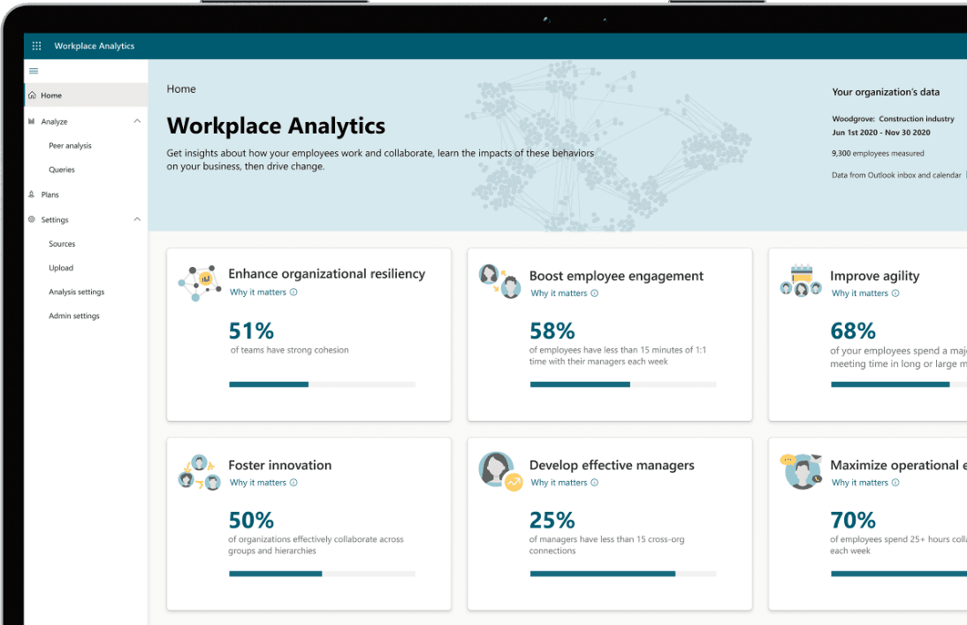This screenshot has height=625, width=967.
Task: Click the 58% engagement progress bar
Action: click(623, 385)
